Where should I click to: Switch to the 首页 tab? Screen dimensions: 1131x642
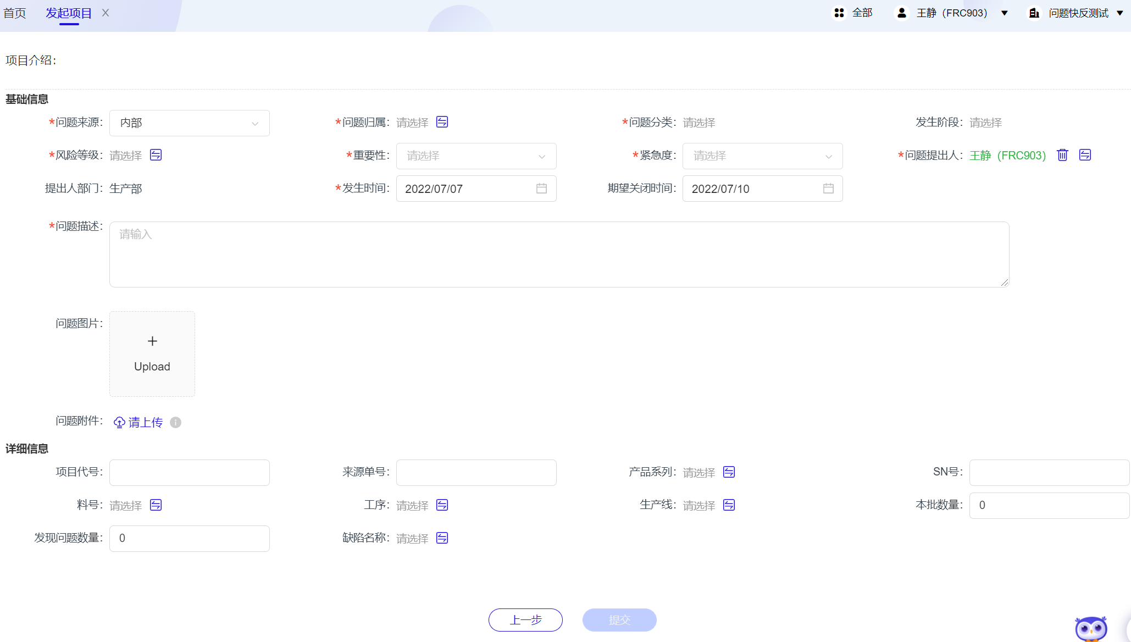[15, 13]
